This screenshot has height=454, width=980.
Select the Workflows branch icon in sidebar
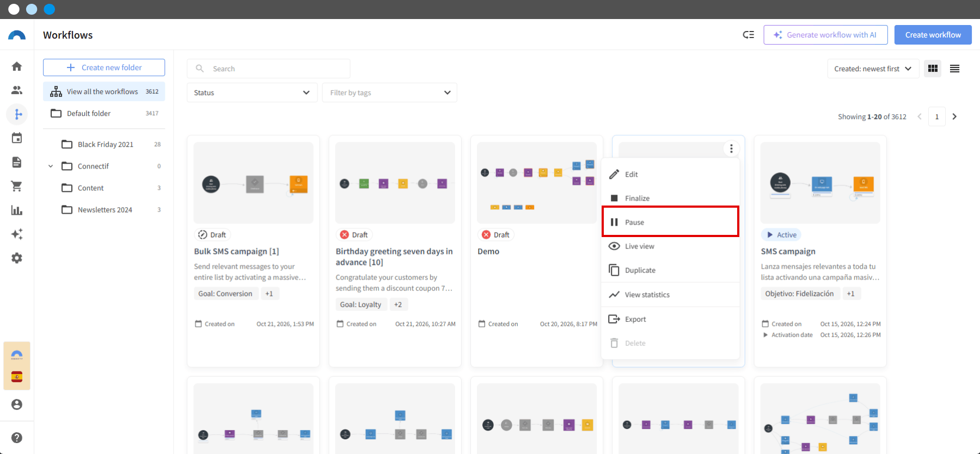[17, 114]
